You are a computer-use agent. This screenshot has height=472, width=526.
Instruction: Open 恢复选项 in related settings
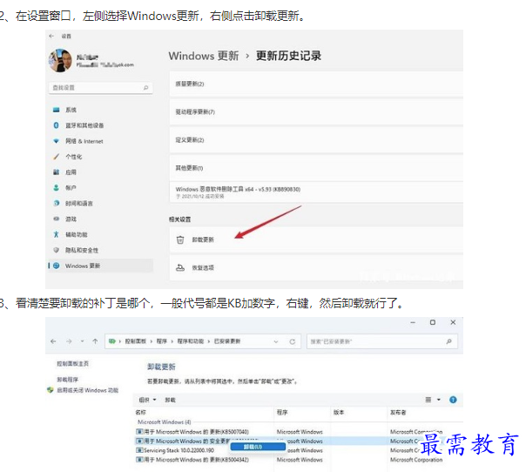[x=316, y=267]
